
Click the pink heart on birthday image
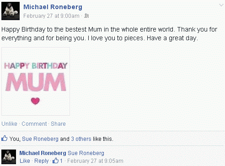35,101
